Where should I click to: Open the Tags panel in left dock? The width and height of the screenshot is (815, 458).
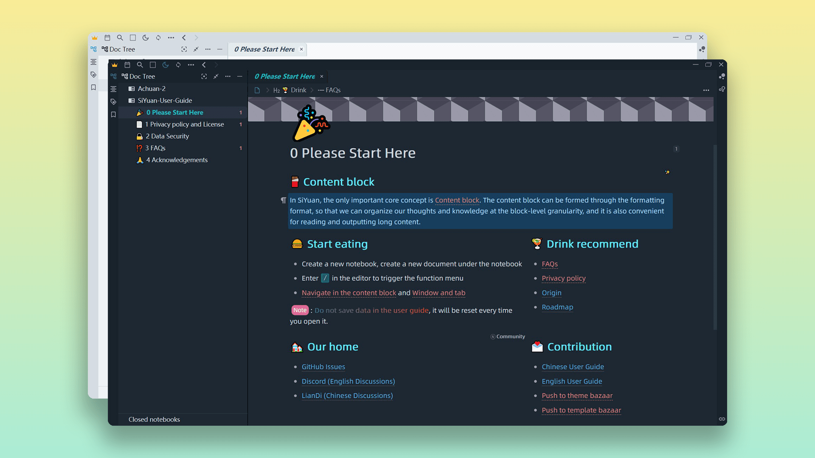[x=113, y=102]
